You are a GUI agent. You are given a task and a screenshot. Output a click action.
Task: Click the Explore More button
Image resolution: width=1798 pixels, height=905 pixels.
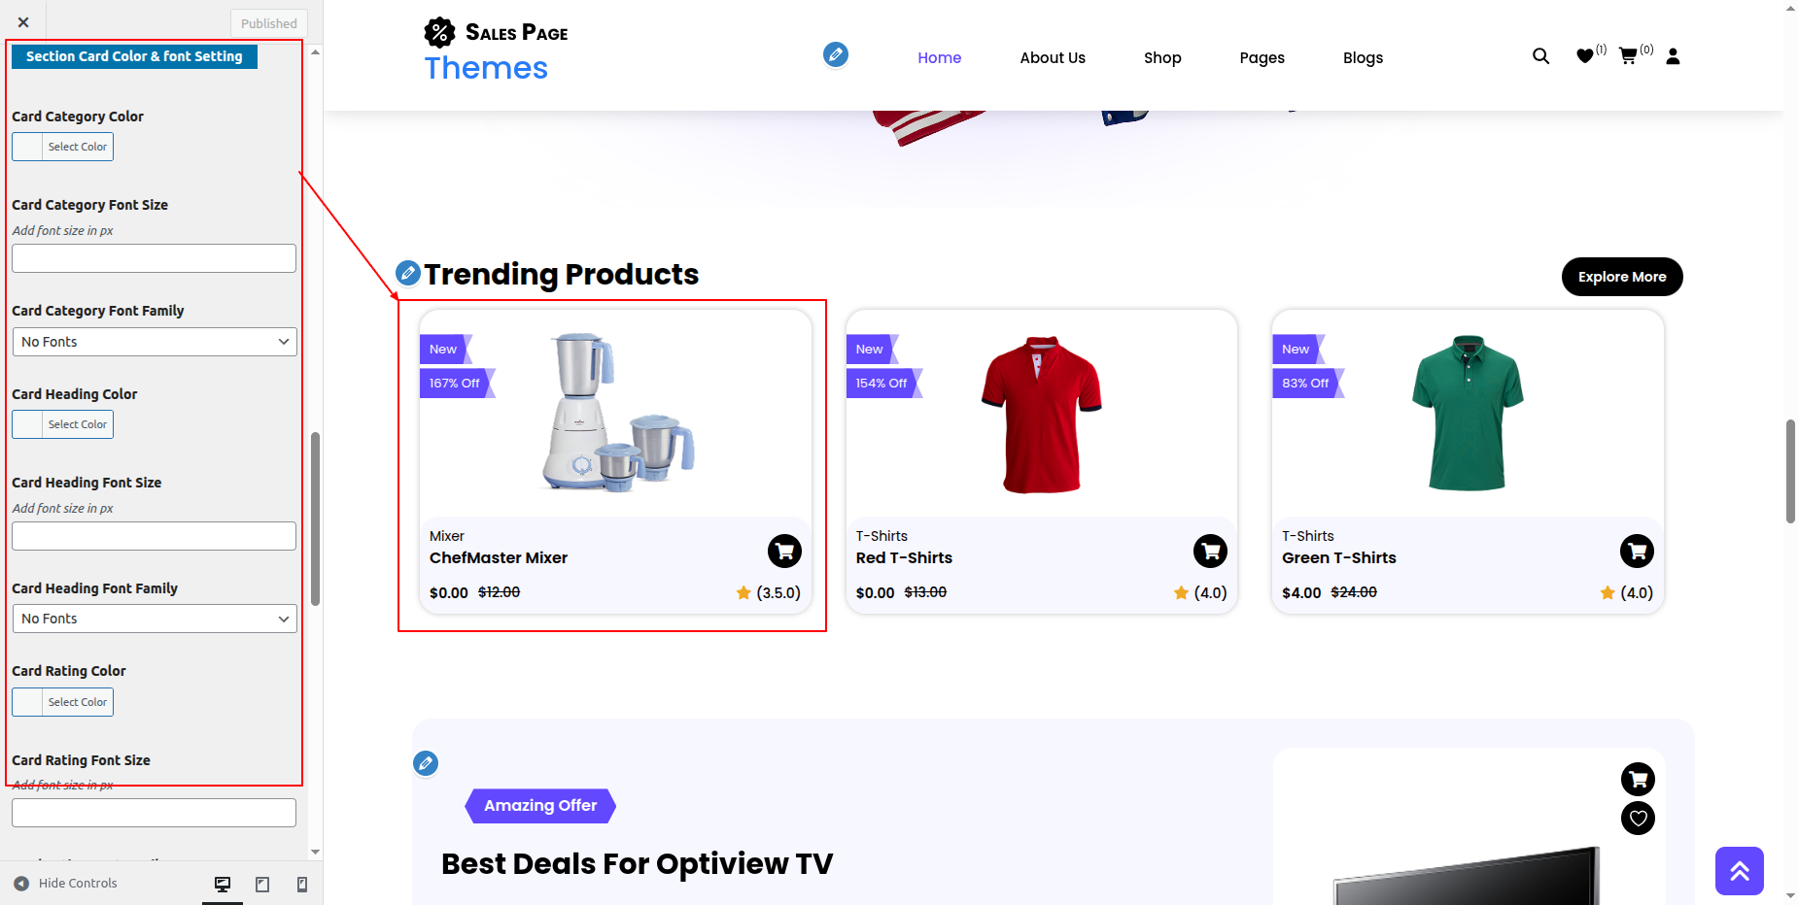[x=1621, y=277]
